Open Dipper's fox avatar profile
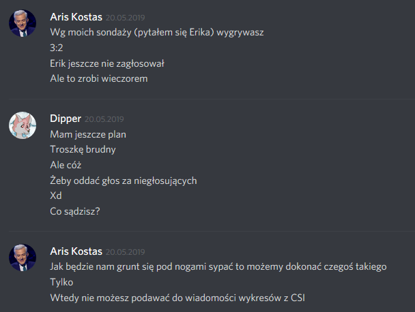This screenshot has height=312, width=415. pos(23,125)
